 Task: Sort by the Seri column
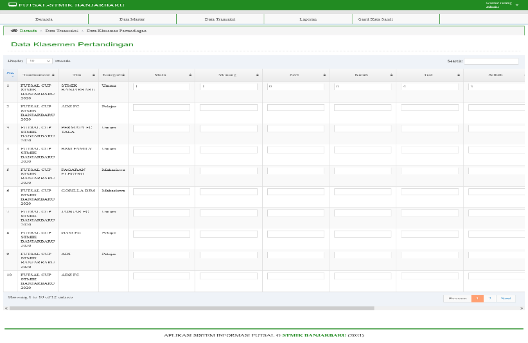click(295, 75)
